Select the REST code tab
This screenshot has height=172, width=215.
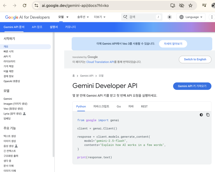click(x=144, y=106)
